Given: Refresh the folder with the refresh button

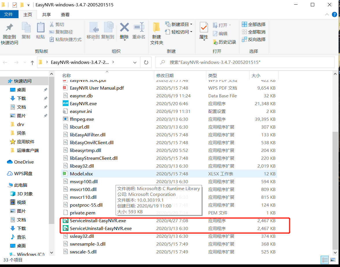Looking at the screenshot, I should coord(146,62).
